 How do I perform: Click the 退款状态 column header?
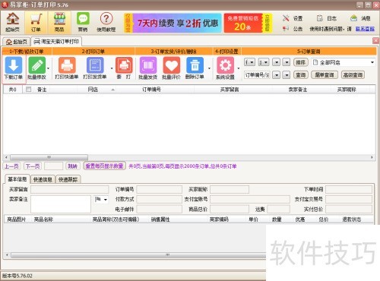click(x=352, y=219)
